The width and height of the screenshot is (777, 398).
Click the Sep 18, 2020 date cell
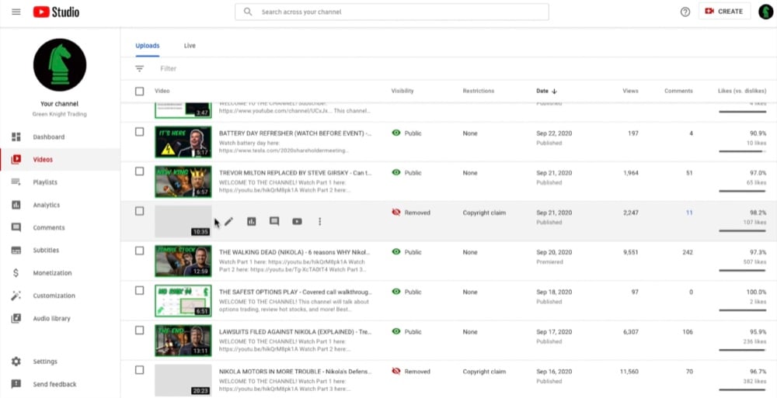554,292
